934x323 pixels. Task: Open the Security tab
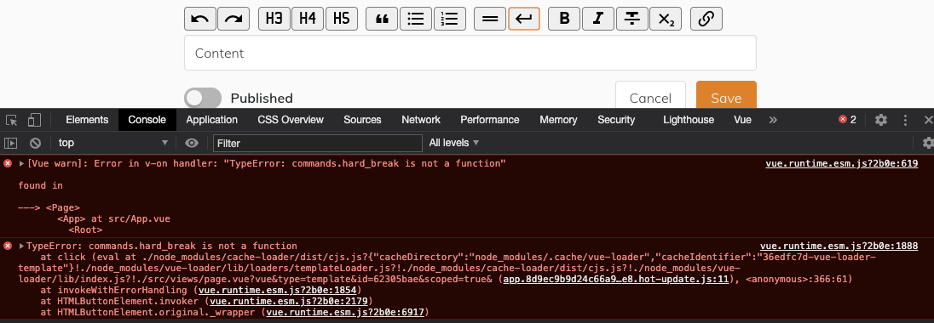point(616,120)
